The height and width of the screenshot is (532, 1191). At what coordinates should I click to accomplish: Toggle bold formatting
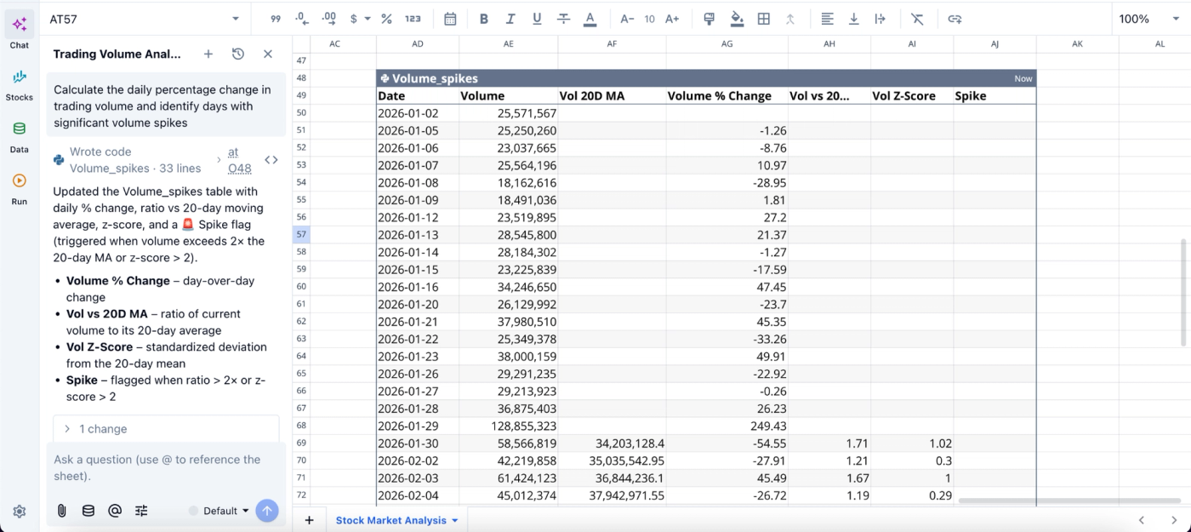[484, 19]
